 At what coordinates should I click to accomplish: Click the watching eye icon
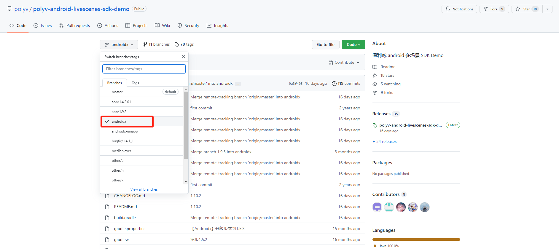(x=375, y=84)
